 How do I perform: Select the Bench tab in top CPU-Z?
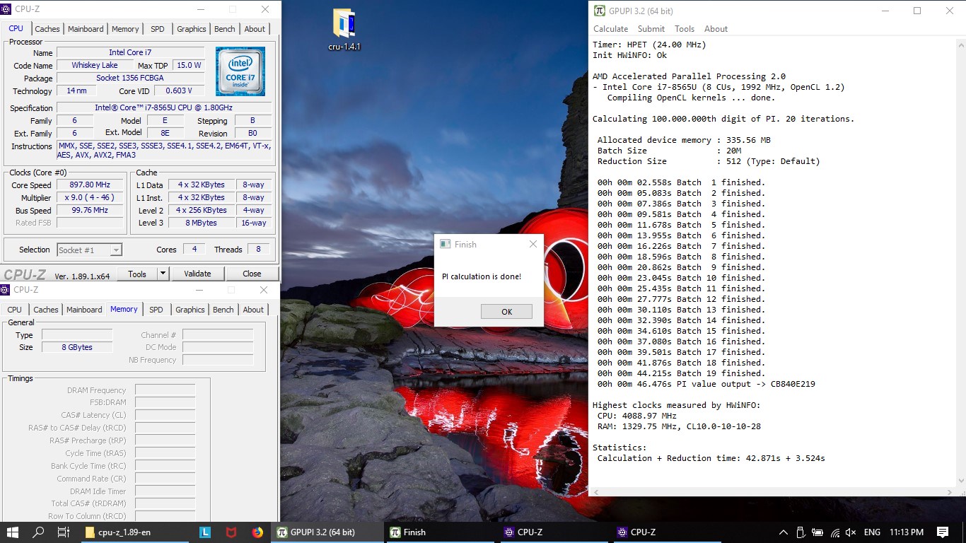point(225,29)
